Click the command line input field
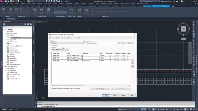 [x=116, y=106]
